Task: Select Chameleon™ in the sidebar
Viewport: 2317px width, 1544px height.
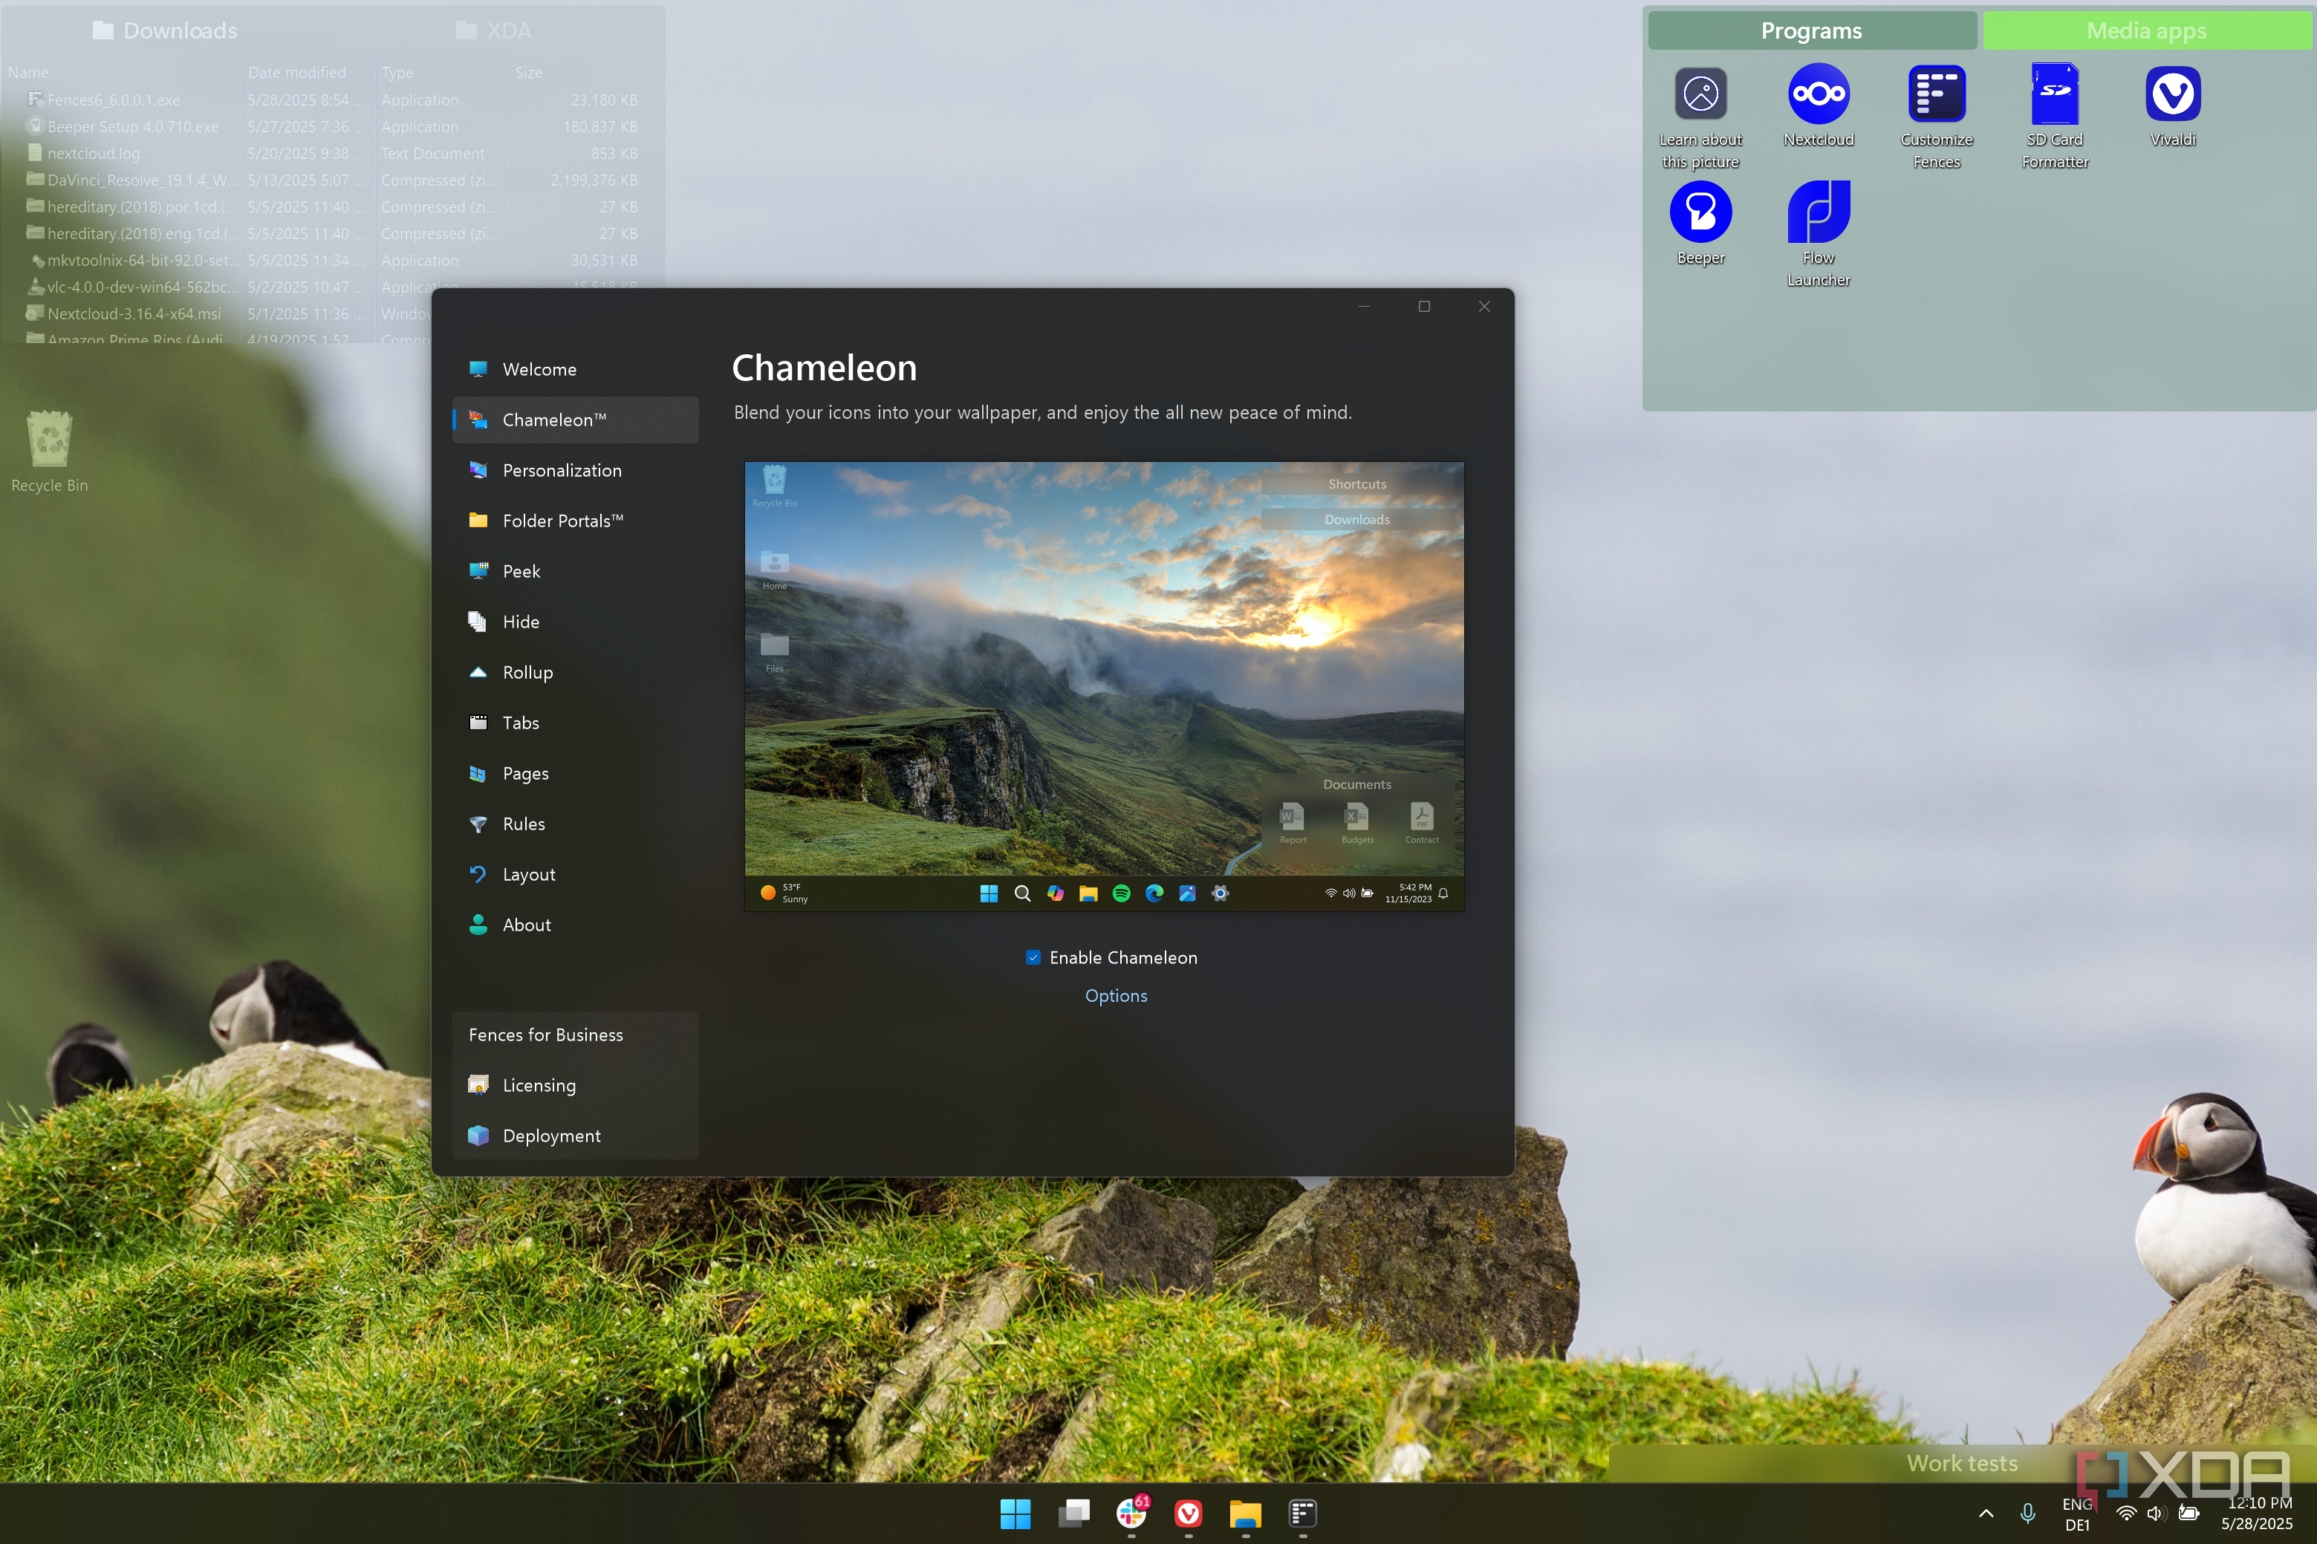Action: coord(575,420)
